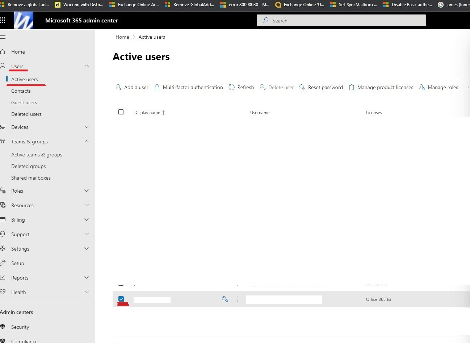
Task: Click the Support headset icon
Action: click(x=3, y=234)
